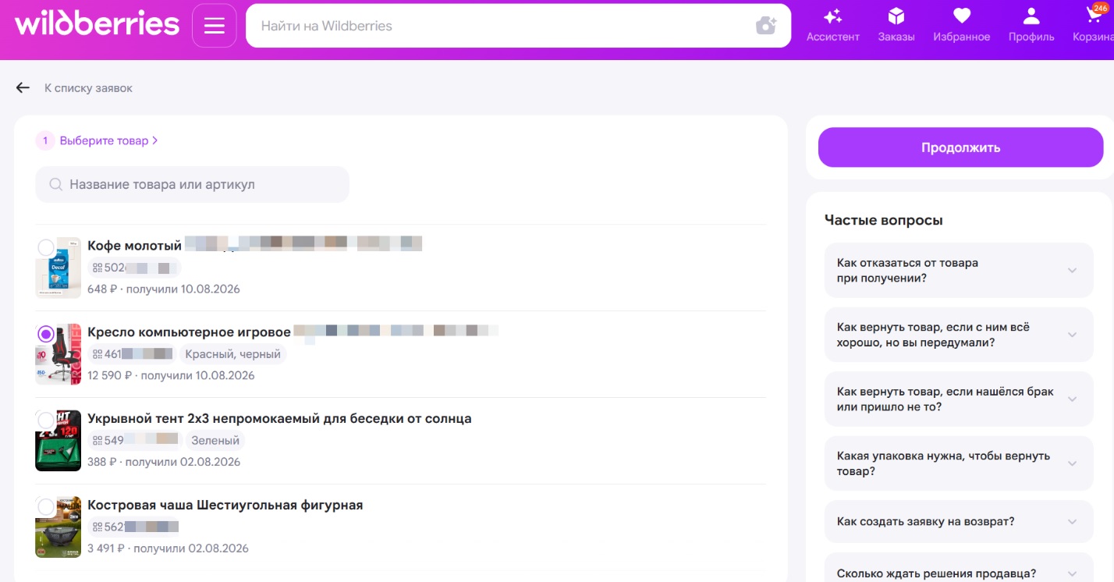
Task: Select the Кресло компьютерное игровое radio button
Action: coord(46,334)
